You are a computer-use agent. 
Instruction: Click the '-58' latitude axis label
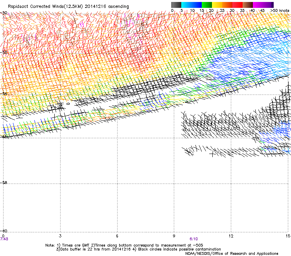pos(4,183)
